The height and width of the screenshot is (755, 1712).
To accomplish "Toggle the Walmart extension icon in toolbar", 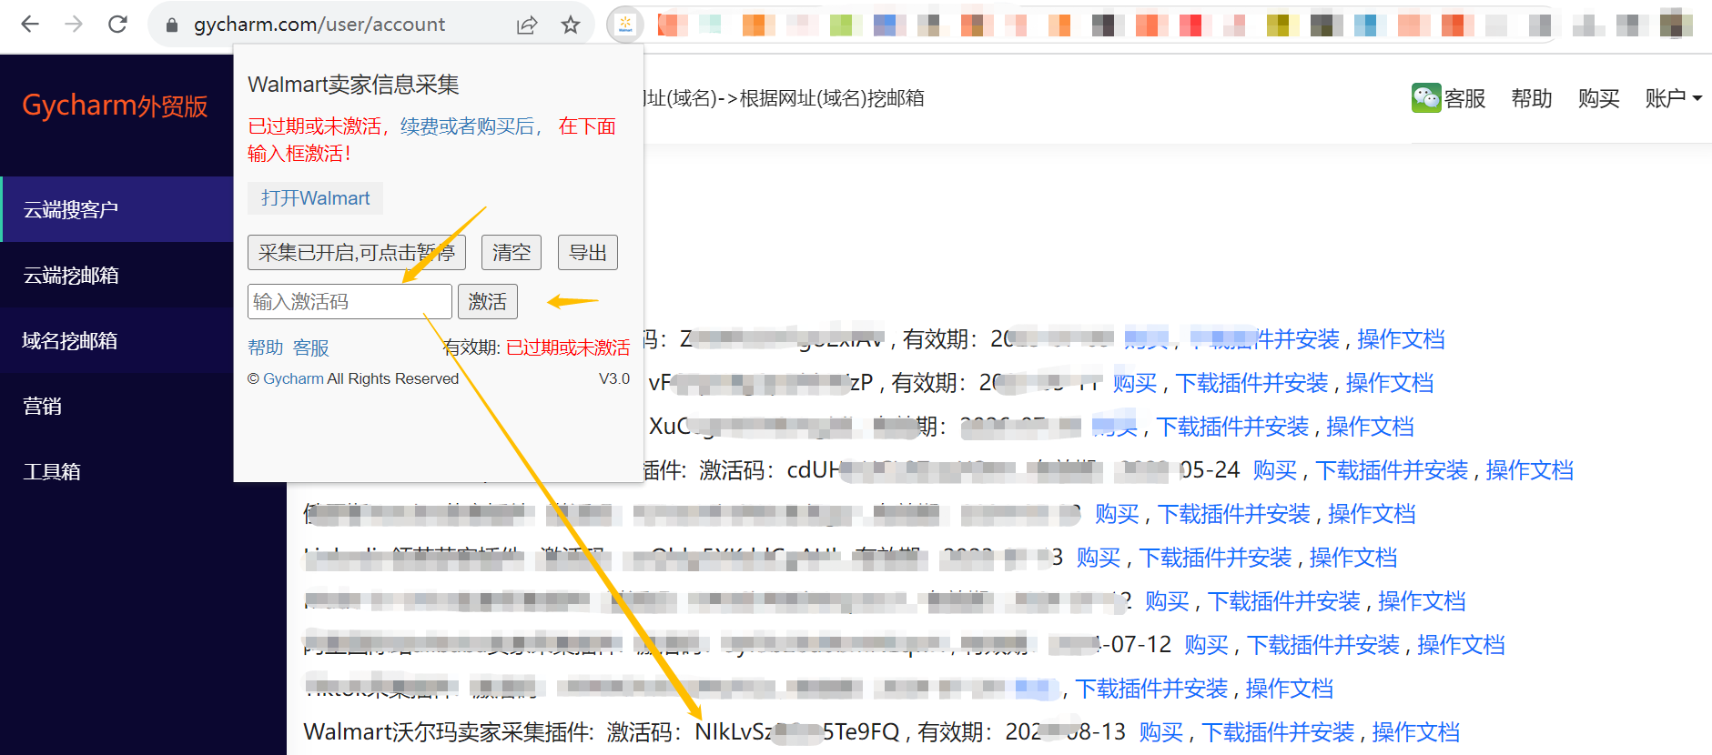I will pos(625,25).
